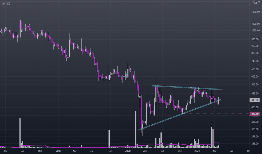Click the 605.00 price axis label
The width and height of the screenshot is (262, 154).
255,77
